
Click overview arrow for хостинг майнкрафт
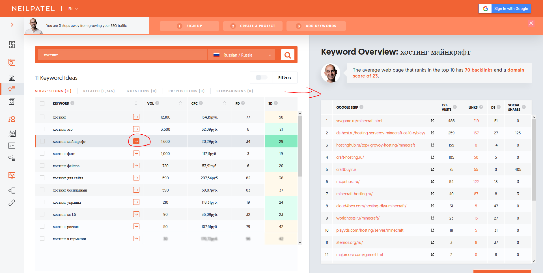136,141
